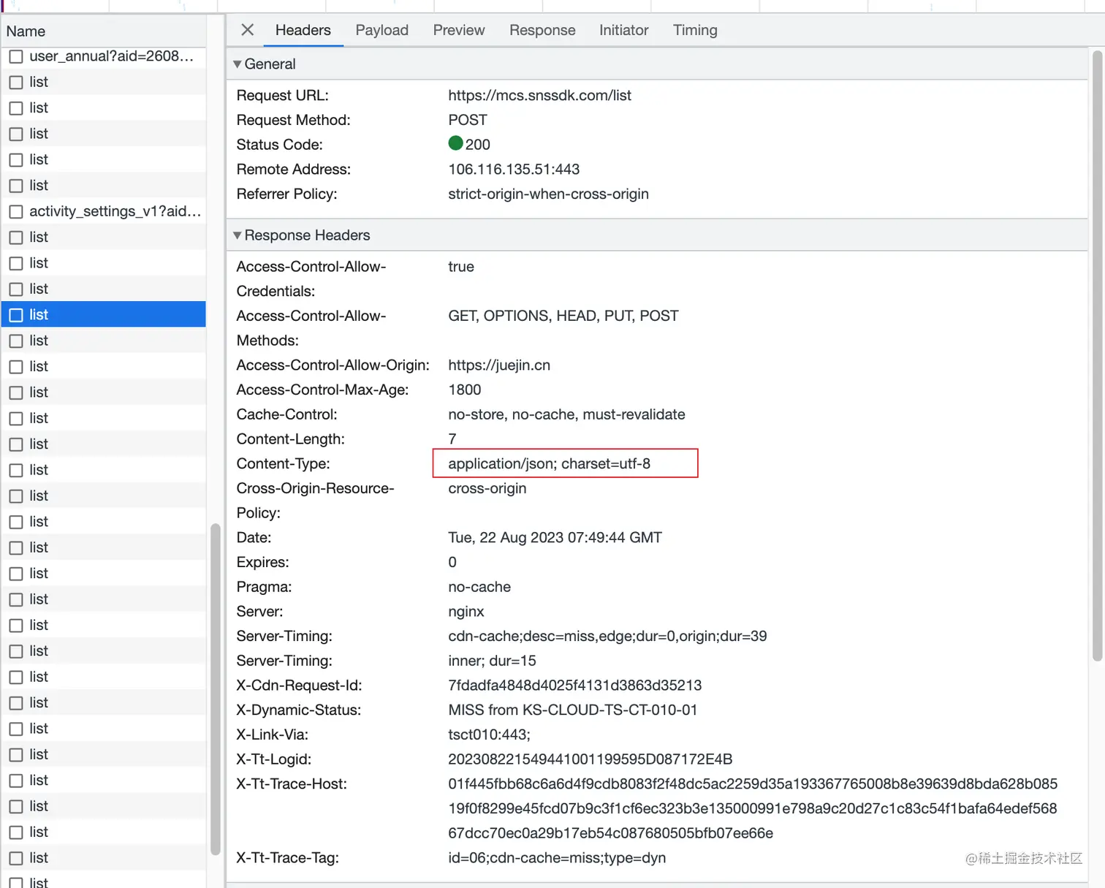Click the highlighted list request row
This screenshot has width=1105, height=888.
[104, 315]
